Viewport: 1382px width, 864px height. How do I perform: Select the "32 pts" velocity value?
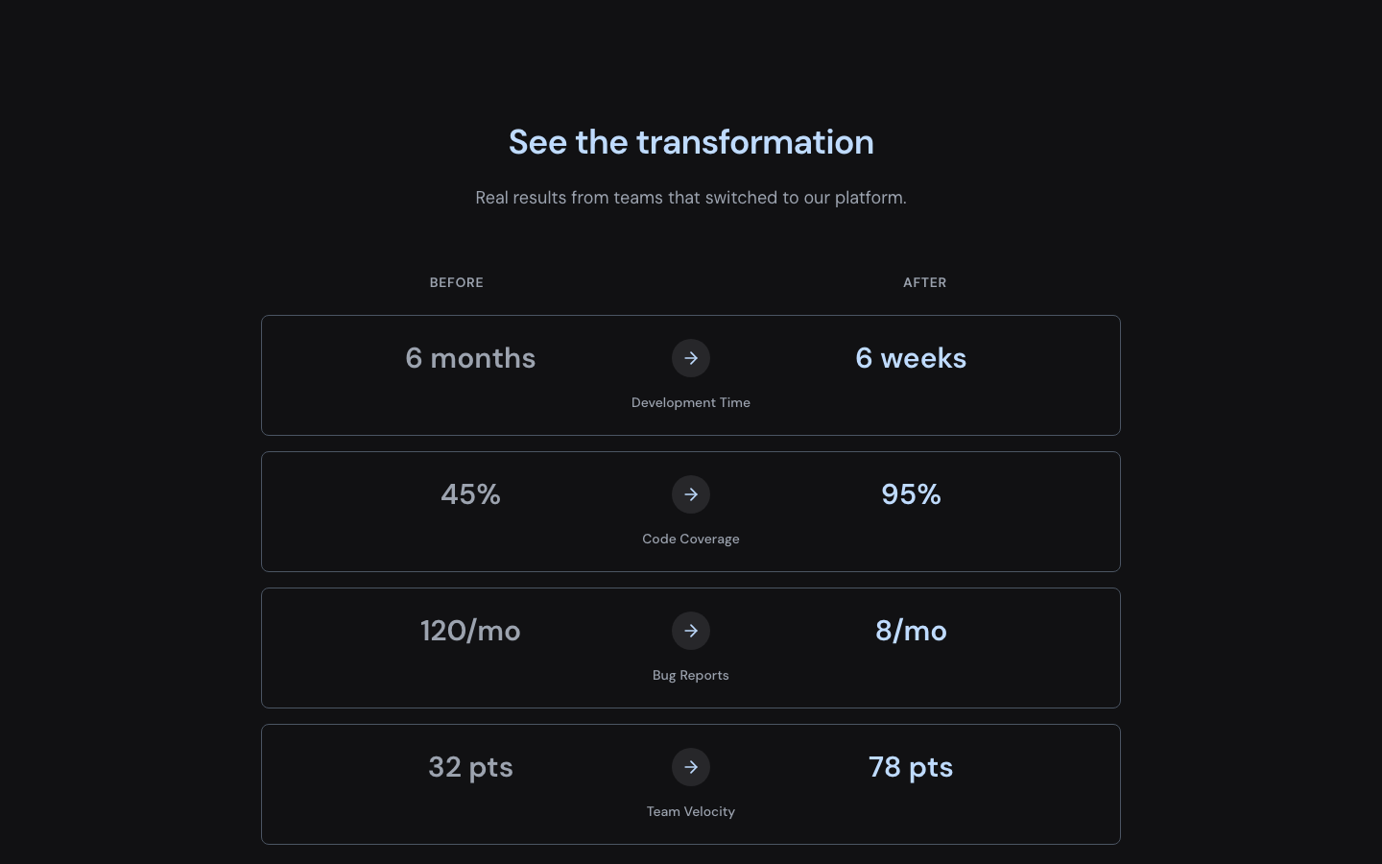tap(470, 767)
